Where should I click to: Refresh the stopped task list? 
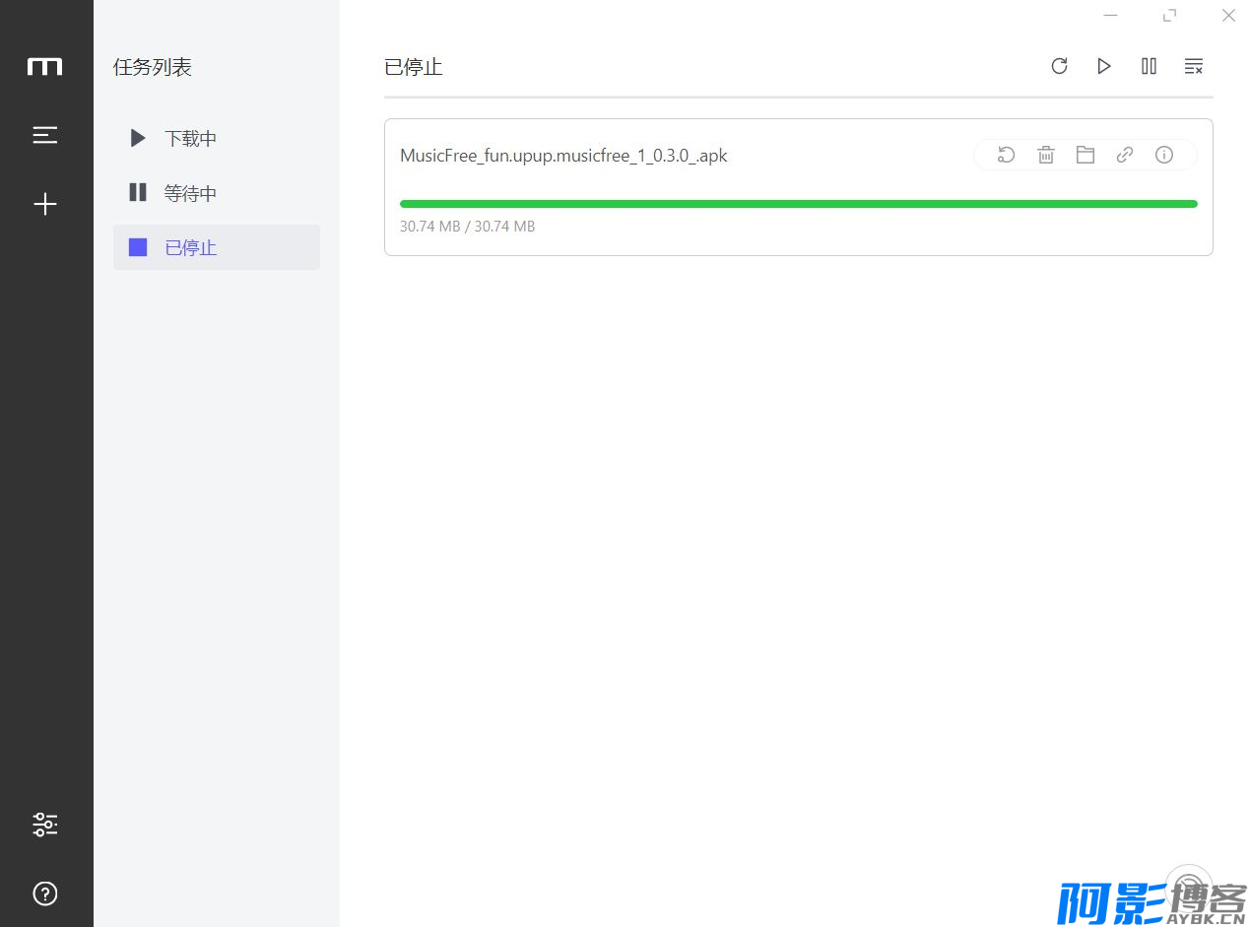pyautogui.click(x=1059, y=66)
